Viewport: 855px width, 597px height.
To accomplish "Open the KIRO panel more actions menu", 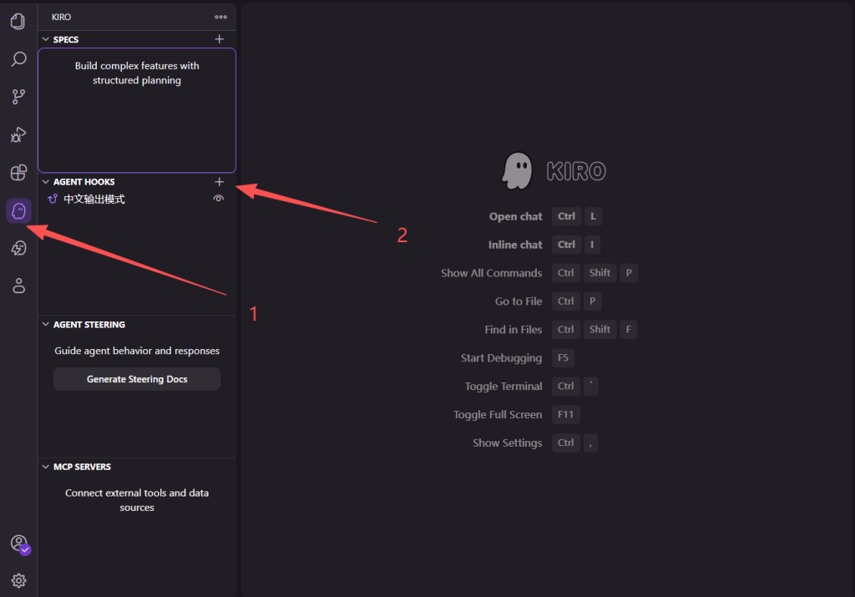I will [220, 17].
